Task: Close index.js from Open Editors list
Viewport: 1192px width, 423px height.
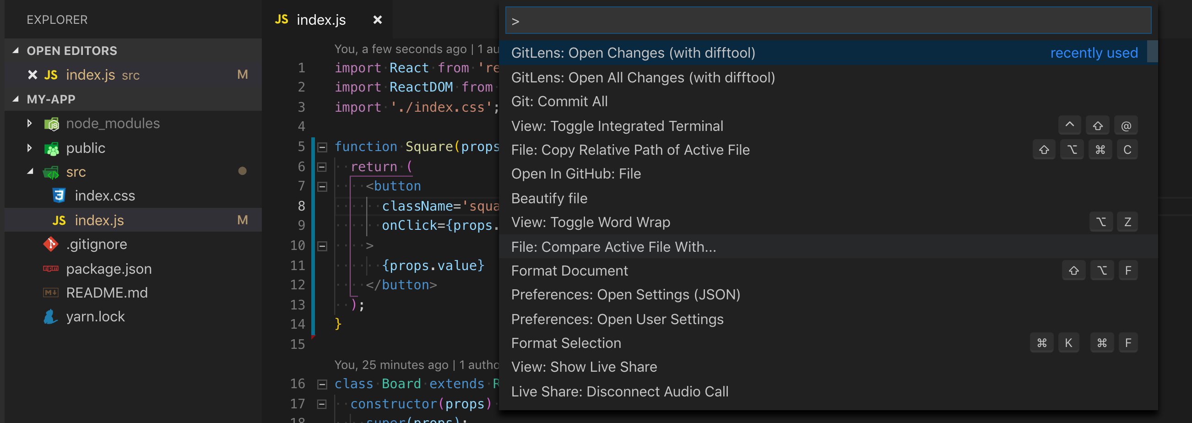Action: click(32, 75)
